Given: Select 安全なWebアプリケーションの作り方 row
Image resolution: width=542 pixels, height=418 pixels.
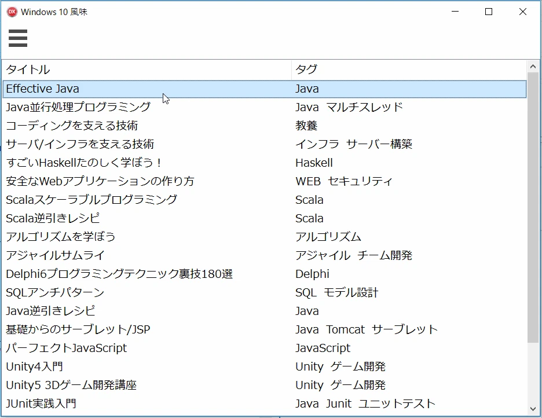Looking at the screenshot, I should [x=265, y=181].
